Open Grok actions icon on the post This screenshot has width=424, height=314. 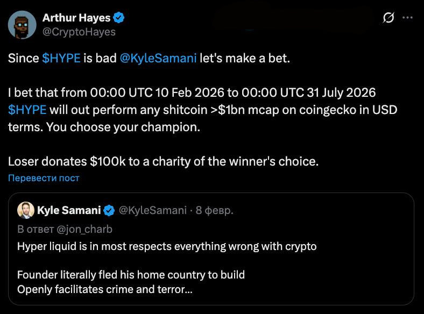[388, 18]
